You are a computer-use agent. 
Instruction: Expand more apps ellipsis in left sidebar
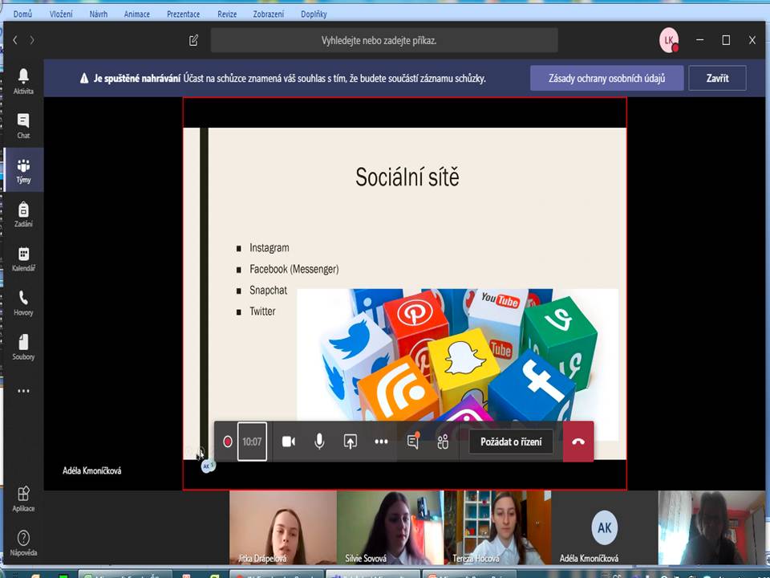[x=23, y=391]
